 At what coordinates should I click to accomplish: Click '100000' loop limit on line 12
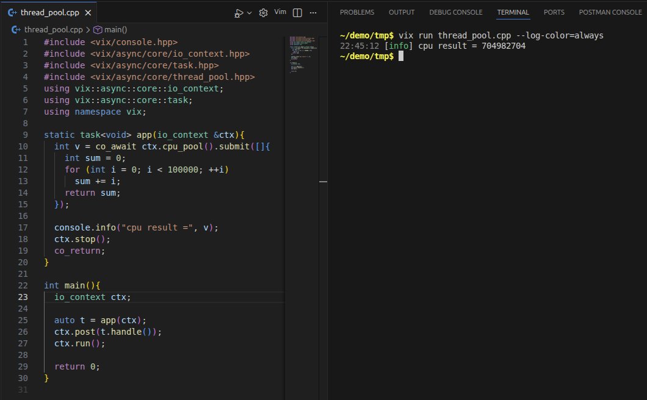click(x=183, y=170)
